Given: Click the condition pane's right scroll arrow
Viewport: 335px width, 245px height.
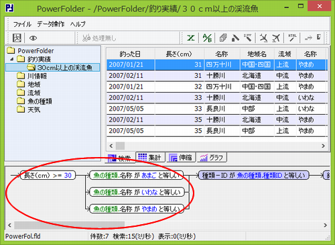Looking at the screenshot, I should click(x=325, y=225).
